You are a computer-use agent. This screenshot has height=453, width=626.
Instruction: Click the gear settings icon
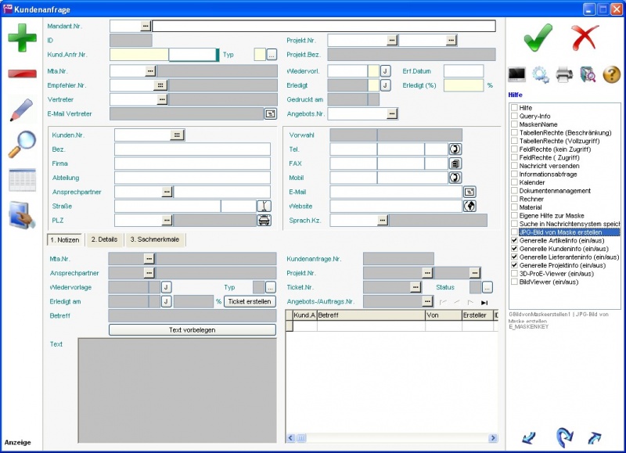coord(541,75)
